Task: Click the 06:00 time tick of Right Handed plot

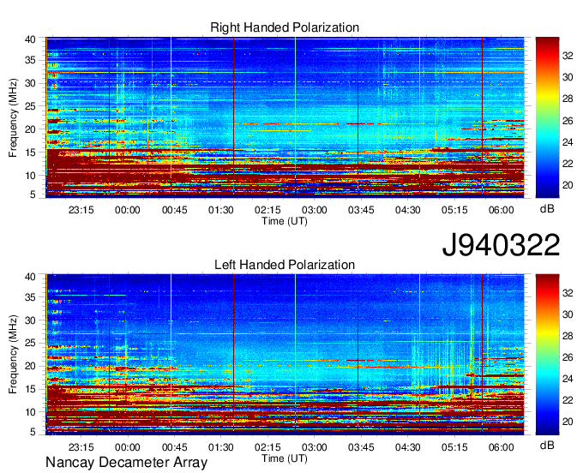Action: [x=502, y=210]
